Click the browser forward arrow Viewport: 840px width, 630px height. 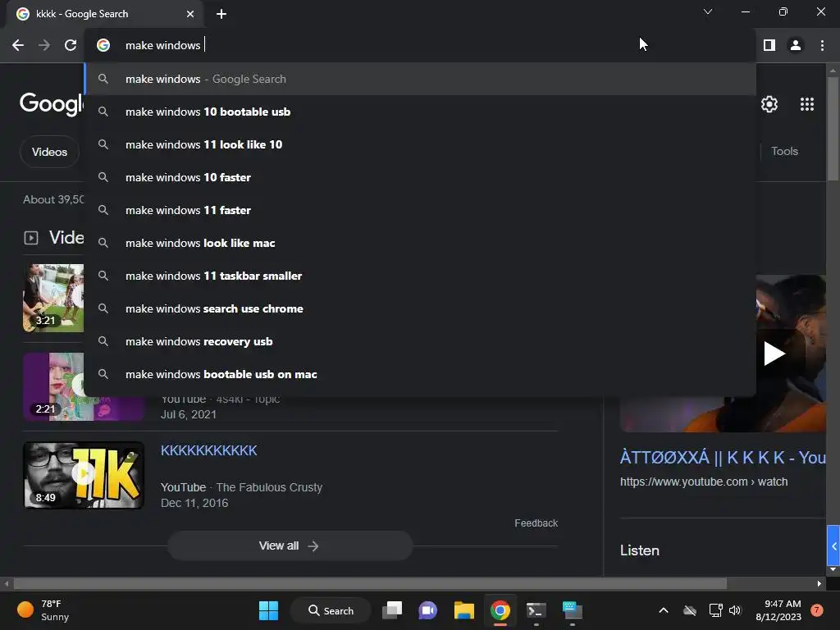[x=44, y=46]
